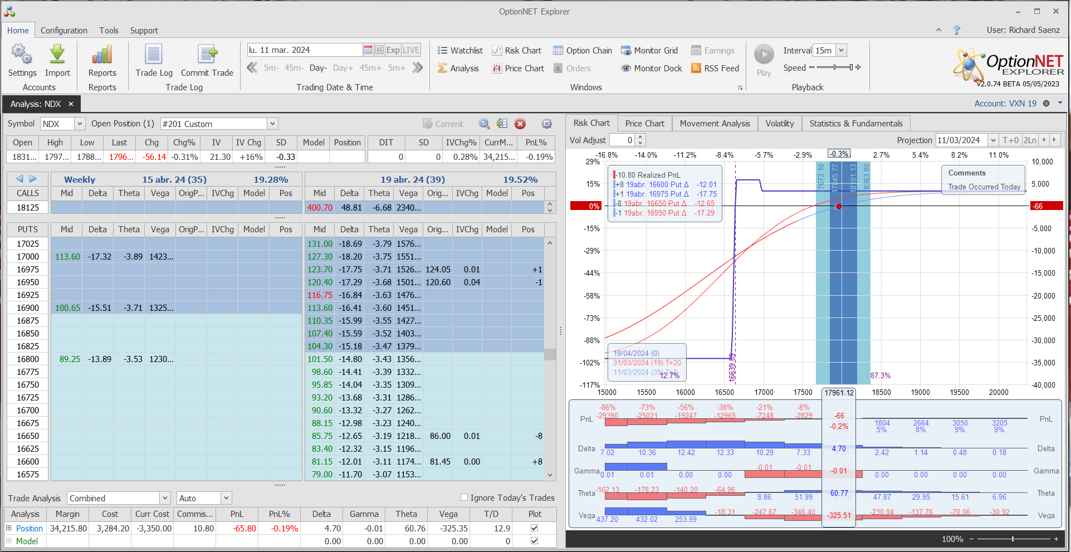Open the Monitor Grid window
1071x552 pixels.
(649, 51)
